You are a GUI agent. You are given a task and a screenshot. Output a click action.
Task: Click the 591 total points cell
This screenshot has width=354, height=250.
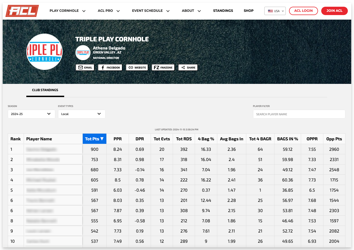[95, 190]
